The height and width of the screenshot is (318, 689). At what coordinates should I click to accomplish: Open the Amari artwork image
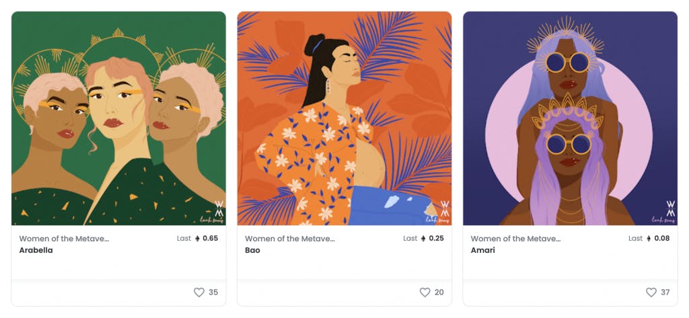point(570,118)
